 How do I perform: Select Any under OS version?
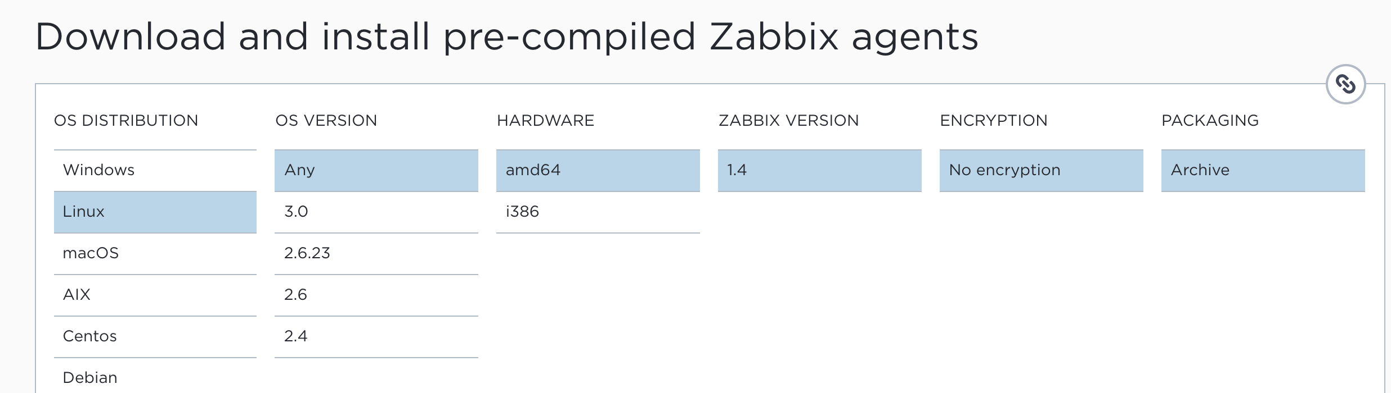pos(376,170)
